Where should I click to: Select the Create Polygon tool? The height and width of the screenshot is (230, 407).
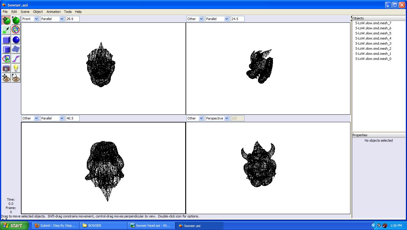click(x=6, y=59)
